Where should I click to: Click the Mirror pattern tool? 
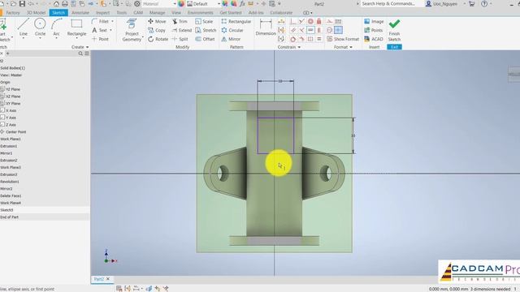point(231,39)
